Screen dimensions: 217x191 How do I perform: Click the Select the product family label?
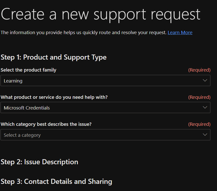(x=28, y=70)
